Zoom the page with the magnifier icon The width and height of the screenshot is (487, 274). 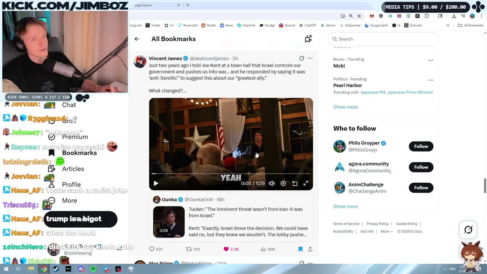click(351, 16)
